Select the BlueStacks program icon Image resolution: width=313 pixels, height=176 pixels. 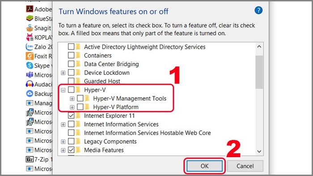[30, 18]
